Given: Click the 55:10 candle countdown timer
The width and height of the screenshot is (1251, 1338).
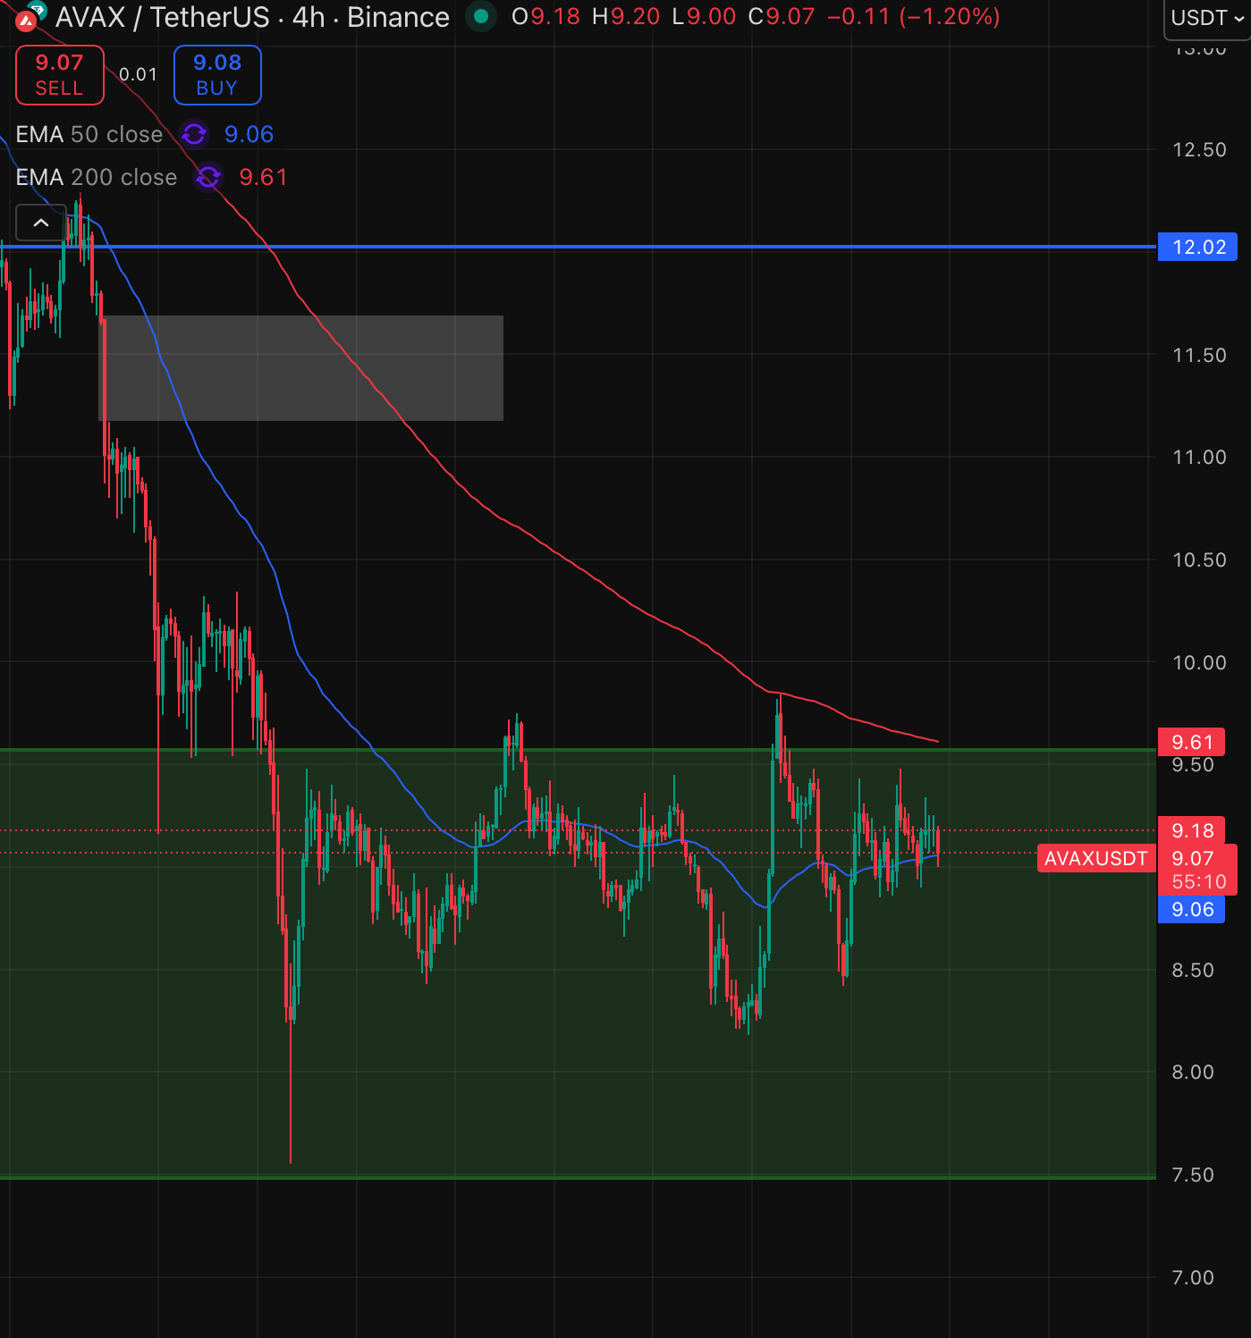Looking at the screenshot, I should [x=1199, y=882].
